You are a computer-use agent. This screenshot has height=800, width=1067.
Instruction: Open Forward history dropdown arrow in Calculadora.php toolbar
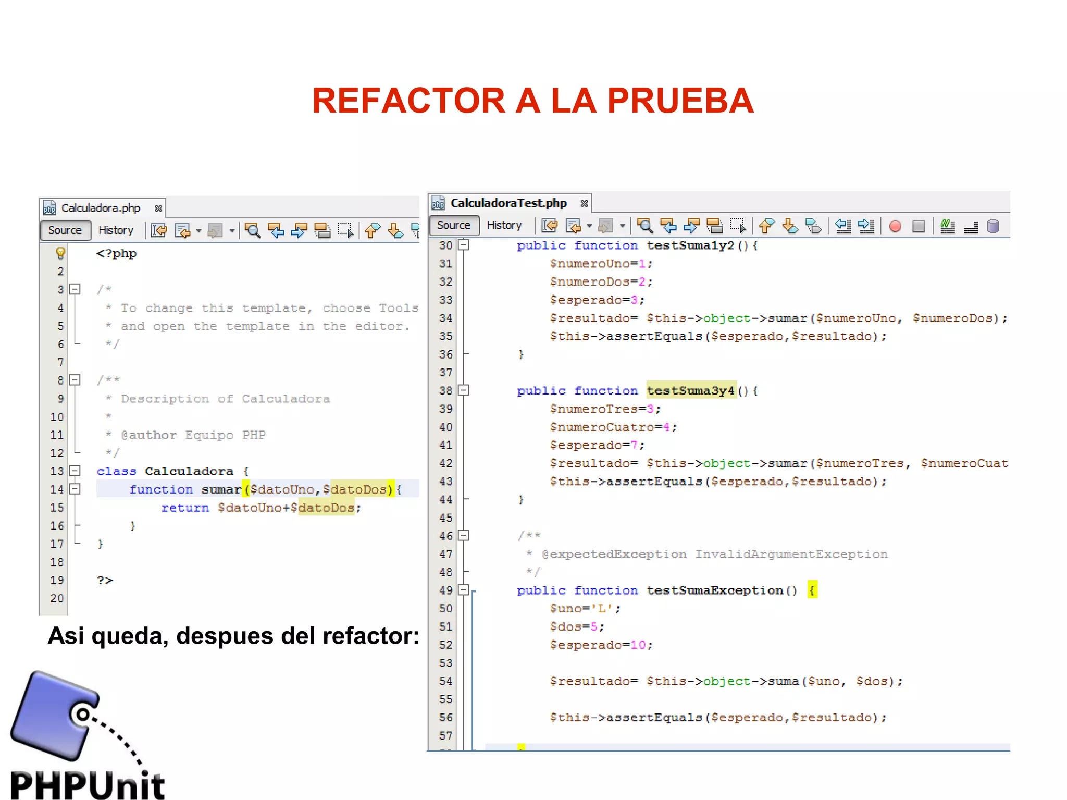coord(232,231)
